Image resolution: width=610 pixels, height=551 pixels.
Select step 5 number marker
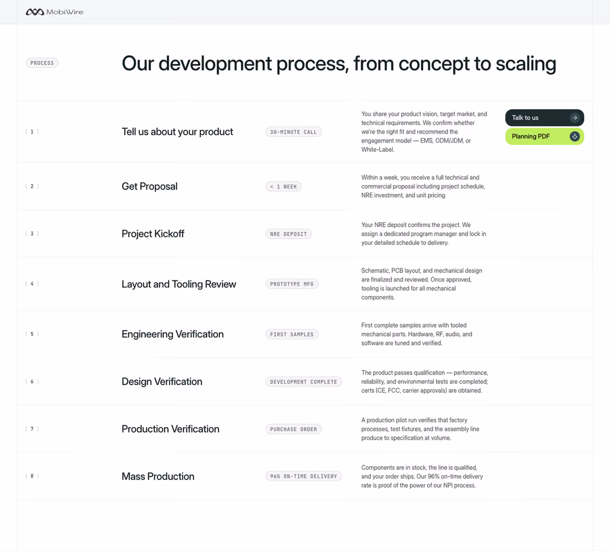click(32, 334)
